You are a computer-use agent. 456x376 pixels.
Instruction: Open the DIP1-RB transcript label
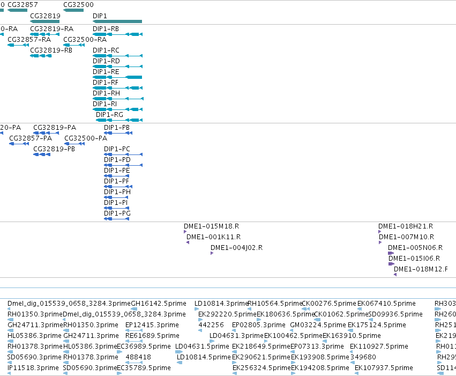106,29
